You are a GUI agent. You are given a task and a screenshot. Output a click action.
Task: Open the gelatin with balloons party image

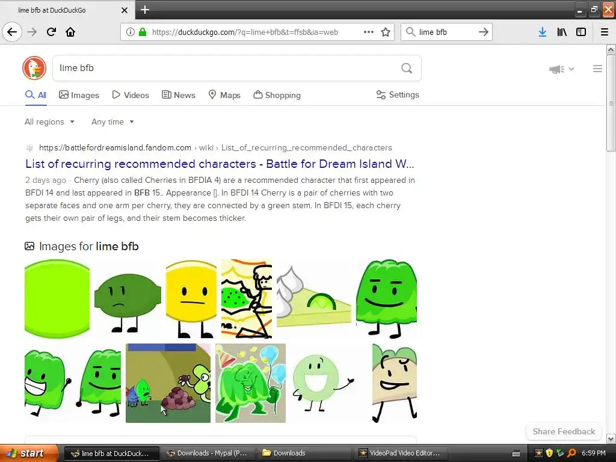250,383
